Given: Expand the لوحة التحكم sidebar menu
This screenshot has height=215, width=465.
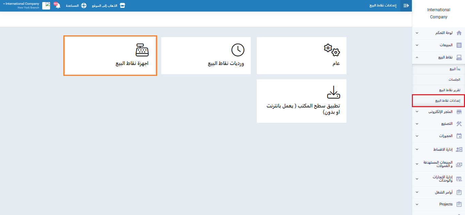Looking at the screenshot, I should click(438, 33).
